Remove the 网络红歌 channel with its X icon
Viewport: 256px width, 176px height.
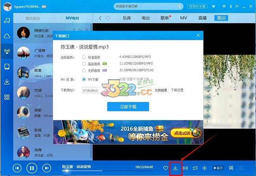pyautogui.click(x=87, y=30)
